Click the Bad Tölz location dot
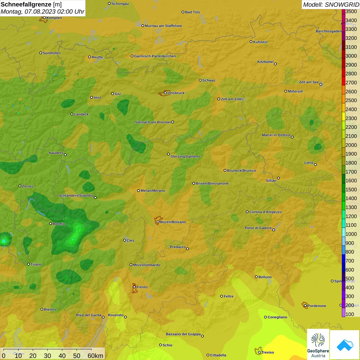 coord(183,12)
